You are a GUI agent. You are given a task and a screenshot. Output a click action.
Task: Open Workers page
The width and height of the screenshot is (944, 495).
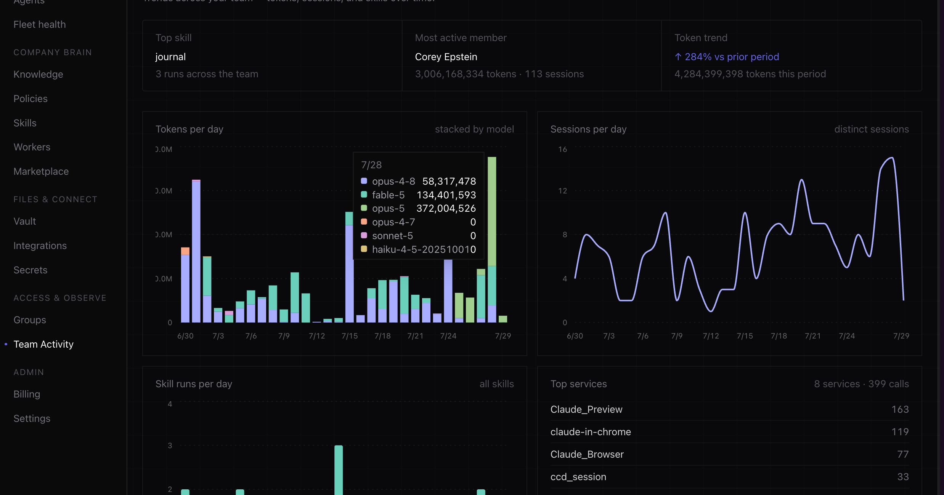pyautogui.click(x=32, y=147)
